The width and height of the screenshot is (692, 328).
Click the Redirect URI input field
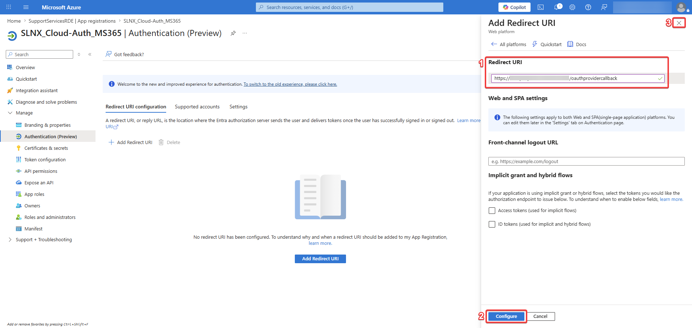click(578, 78)
